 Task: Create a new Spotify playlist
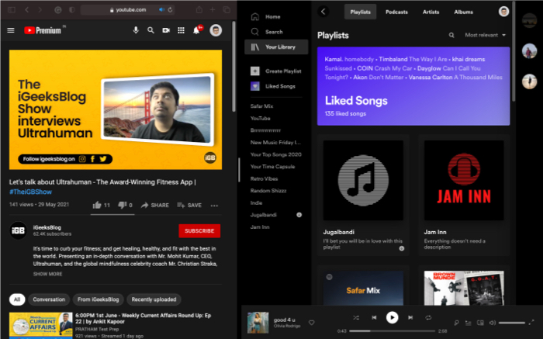point(275,71)
